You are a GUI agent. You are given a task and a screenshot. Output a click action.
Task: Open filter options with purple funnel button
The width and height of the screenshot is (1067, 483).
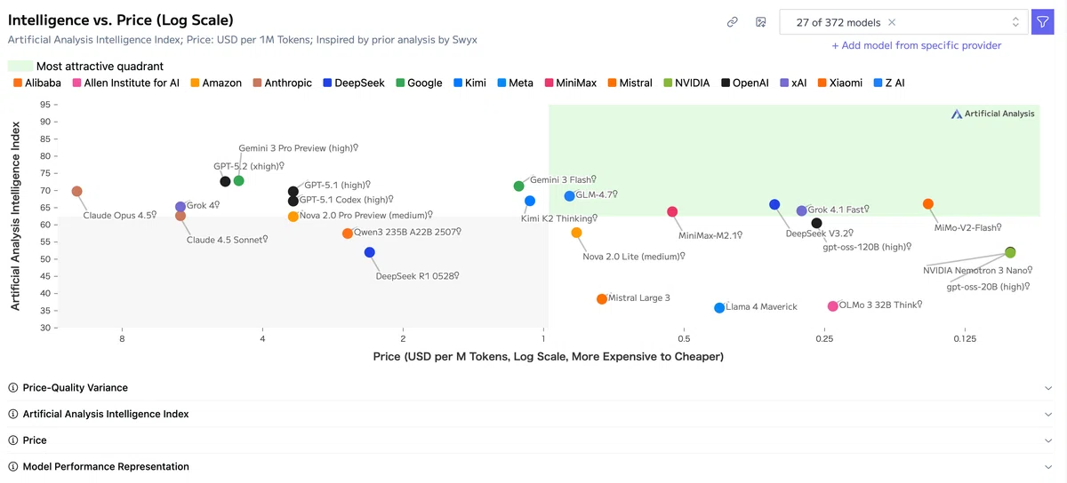(1042, 22)
